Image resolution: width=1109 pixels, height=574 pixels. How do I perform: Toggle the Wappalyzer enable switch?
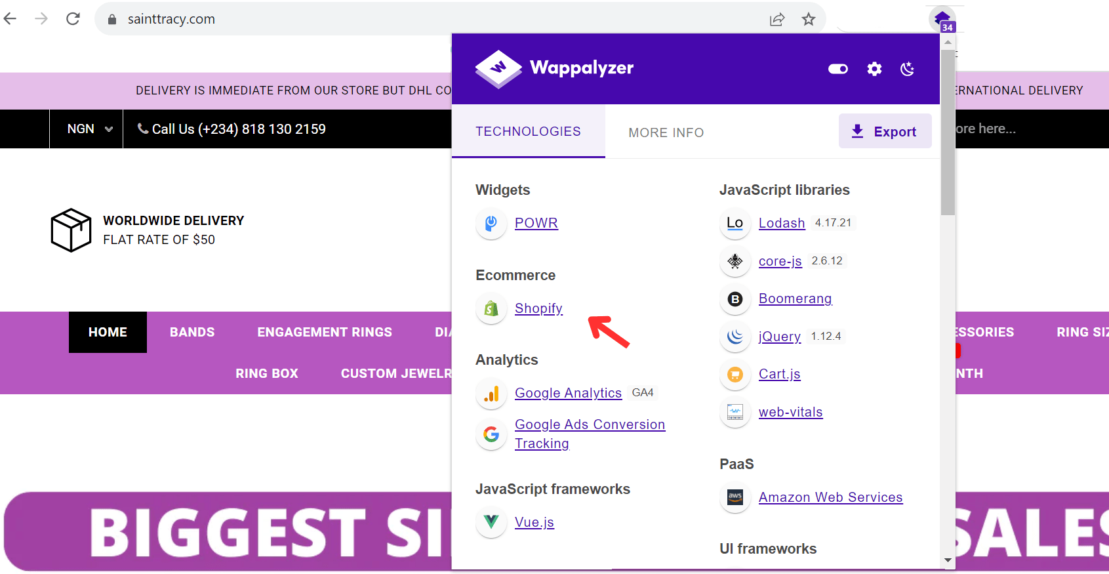point(838,69)
